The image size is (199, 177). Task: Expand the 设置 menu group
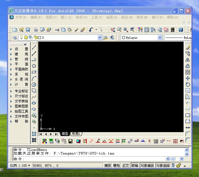pyautogui.click(x=19, y=49)
